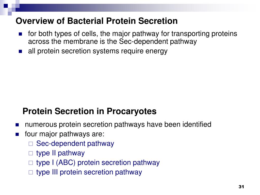Tick the box next to type II pathway
Screen dimensions: 260x195
tap(31, 153)
